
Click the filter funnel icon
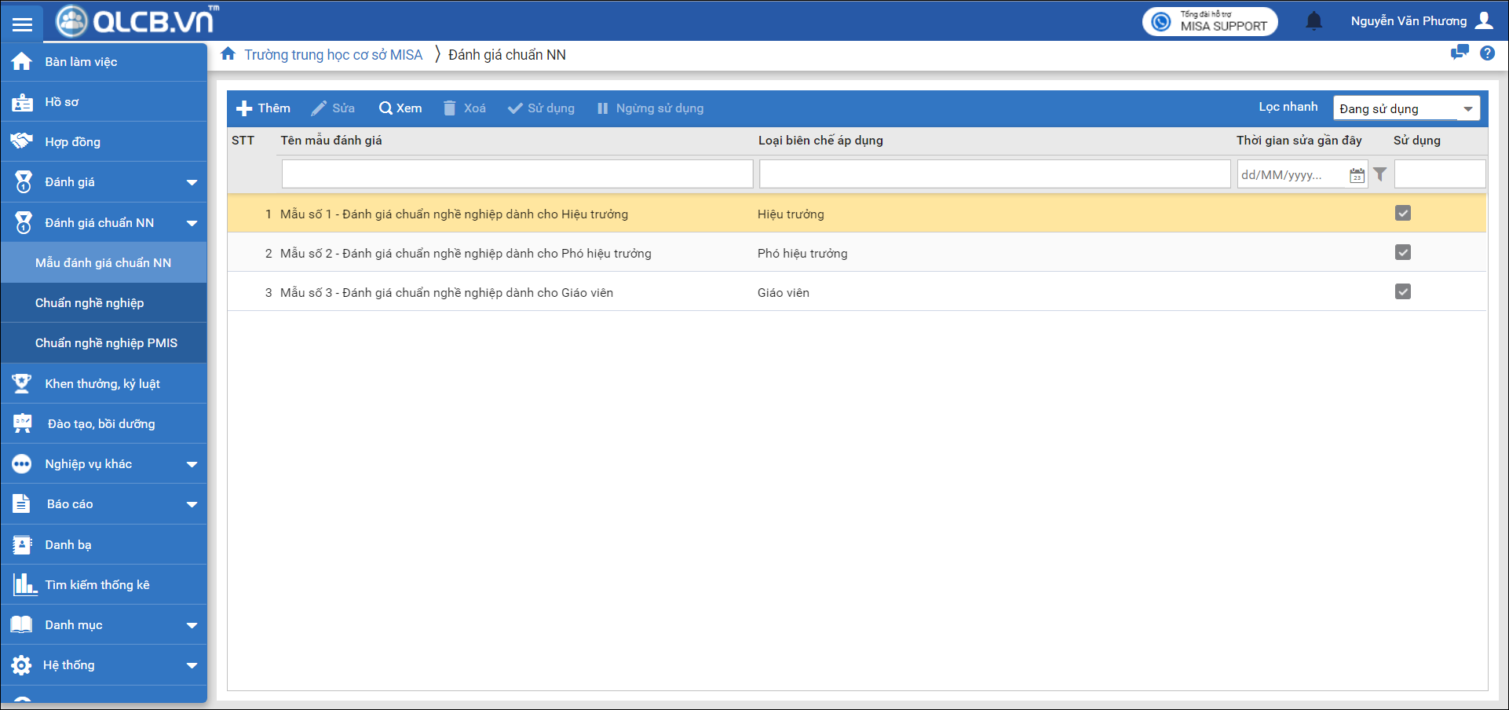click(x=1380, y=174)
